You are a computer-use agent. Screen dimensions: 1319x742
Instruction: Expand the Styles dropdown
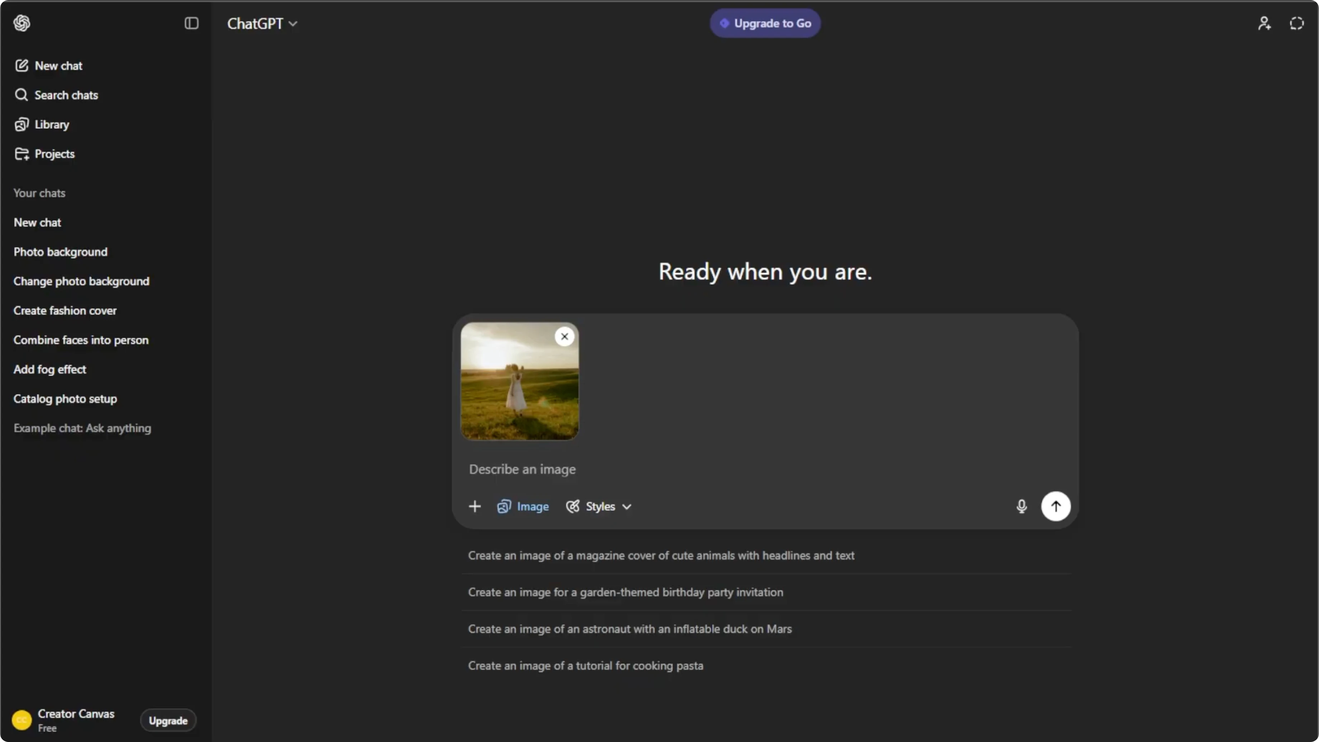click(599, 506)
